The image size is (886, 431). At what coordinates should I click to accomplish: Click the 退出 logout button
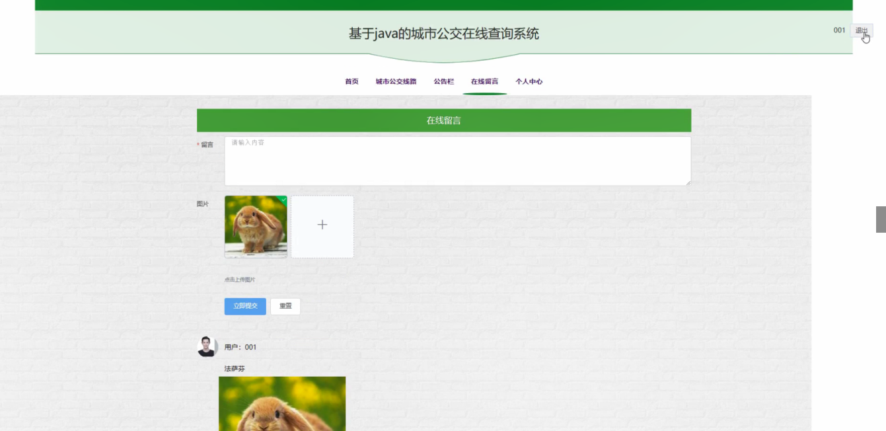coord(861,30)
